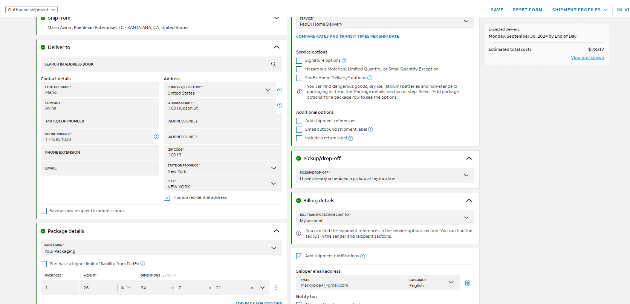Click ADD PACKAGE OPTIONS link
630x304 pixels.
[x=258, y=302]
